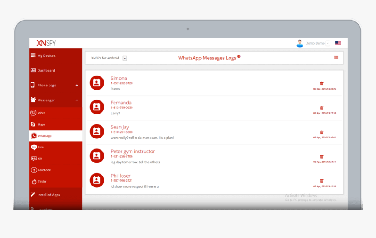Click Simona's contact avatar

coord(97,83)
